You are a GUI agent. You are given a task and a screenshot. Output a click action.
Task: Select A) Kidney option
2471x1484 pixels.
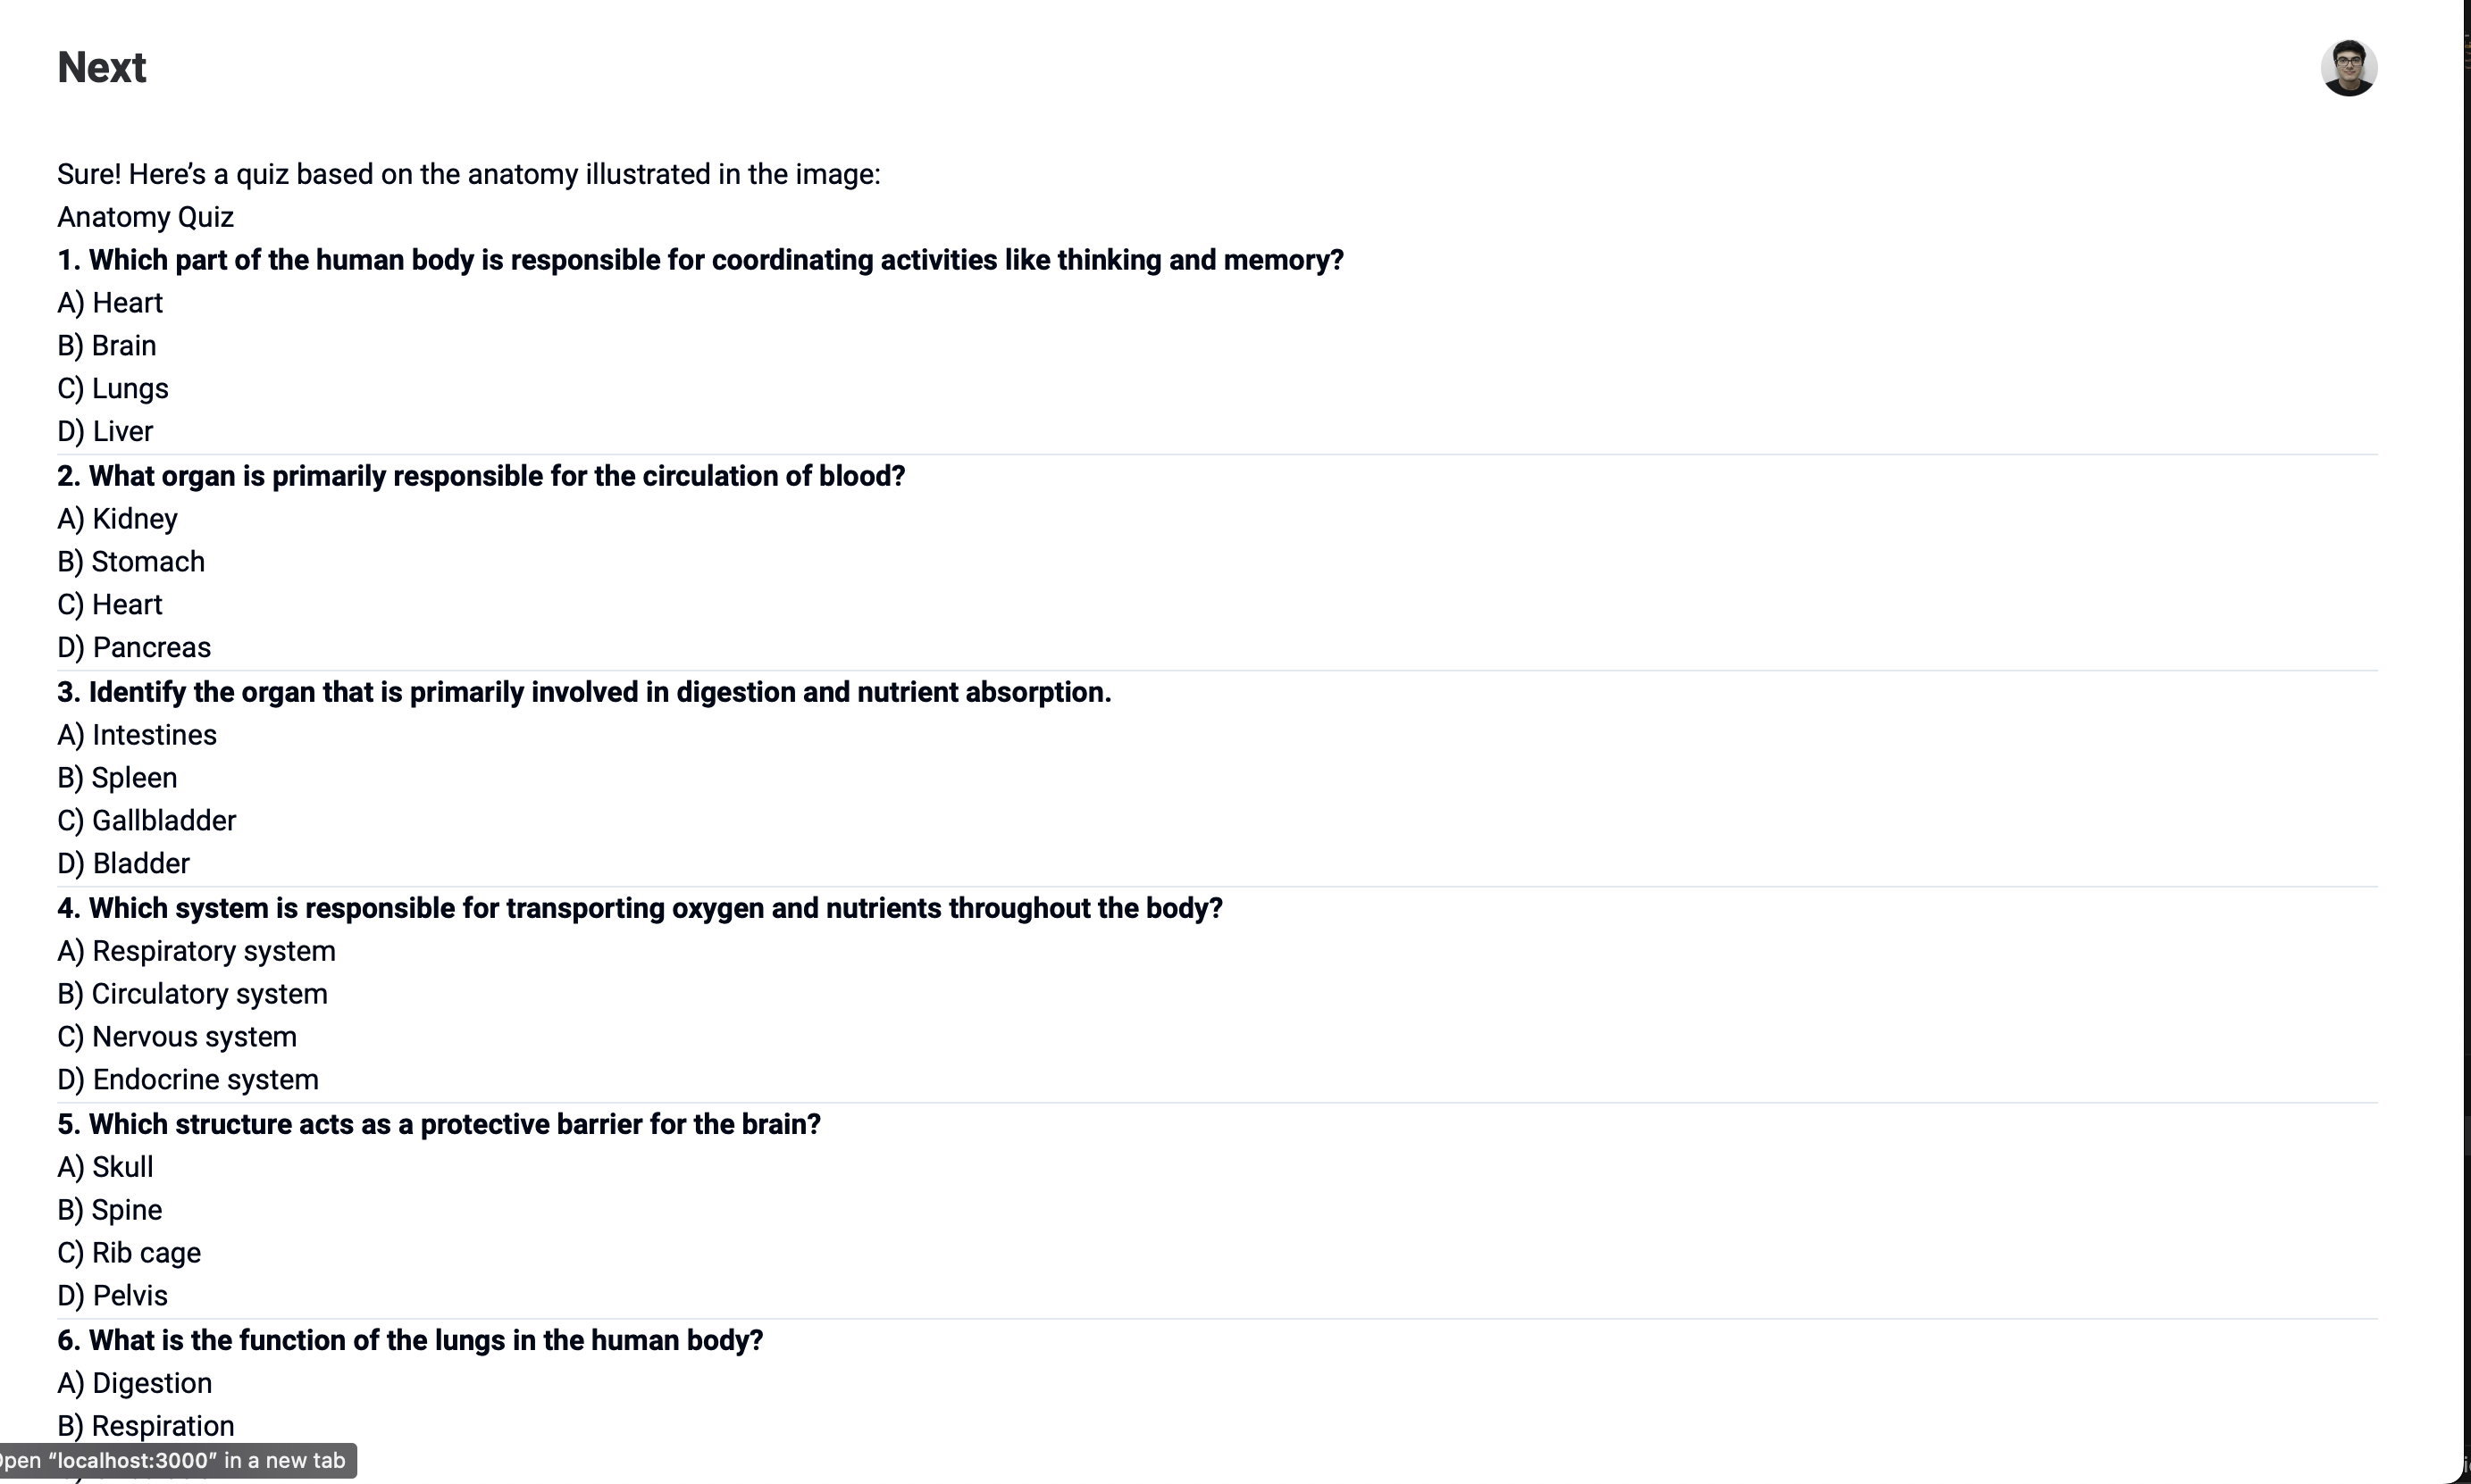coord(117,519)
